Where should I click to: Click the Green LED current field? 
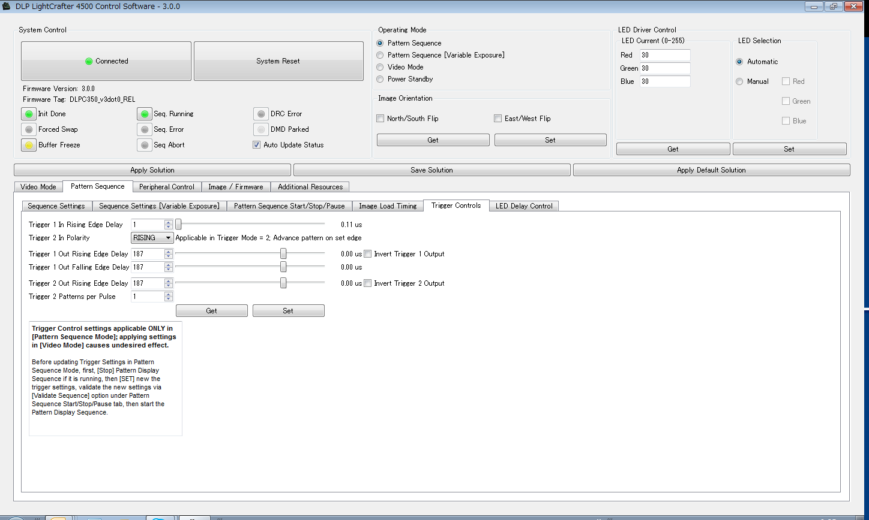[665, 68]
